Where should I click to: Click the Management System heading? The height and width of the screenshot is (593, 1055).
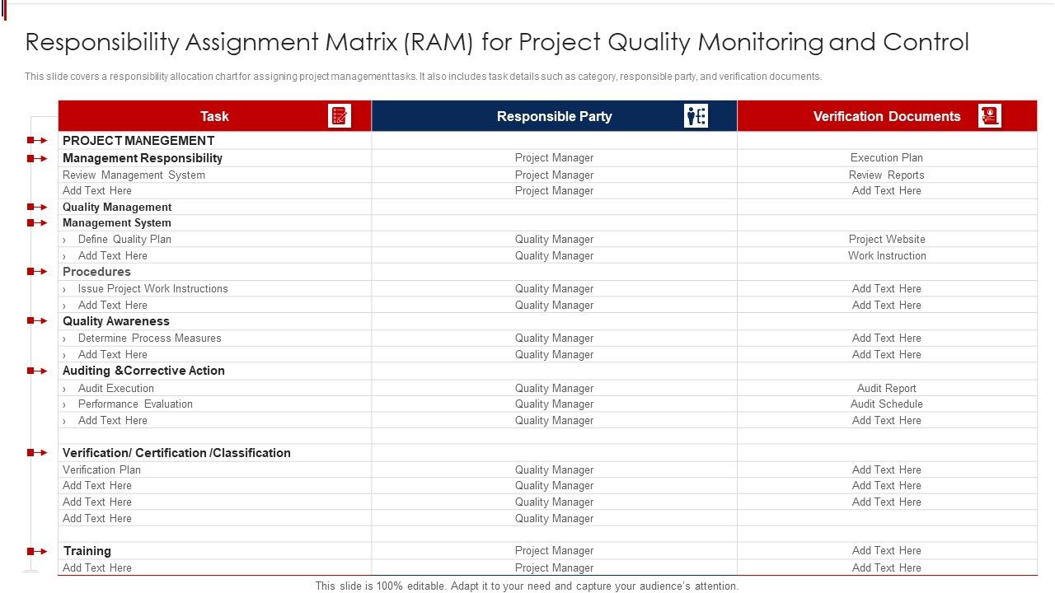coord(117,222)
